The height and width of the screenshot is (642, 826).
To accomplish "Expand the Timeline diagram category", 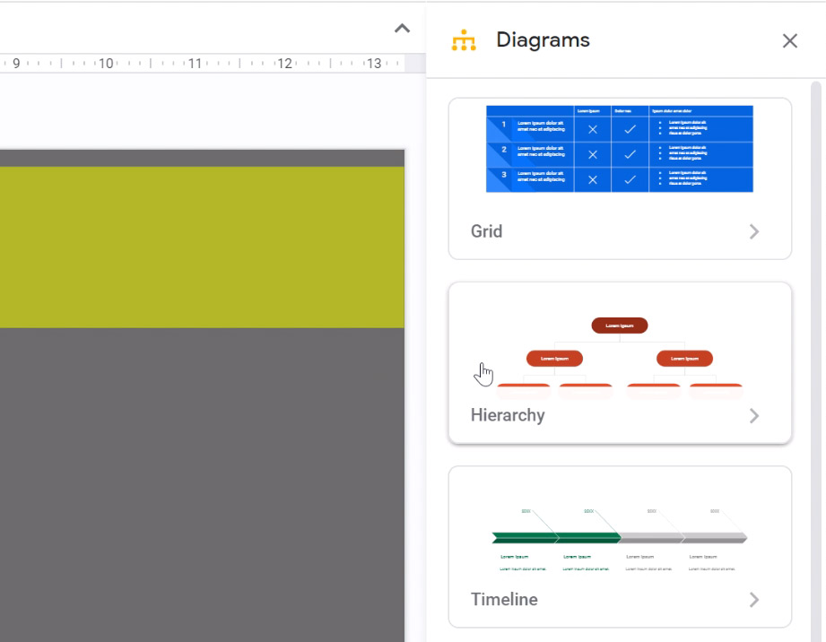I will [754, 599].
